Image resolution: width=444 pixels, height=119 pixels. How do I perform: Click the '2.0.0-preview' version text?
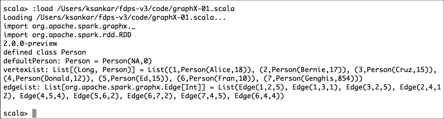[30, 44]
